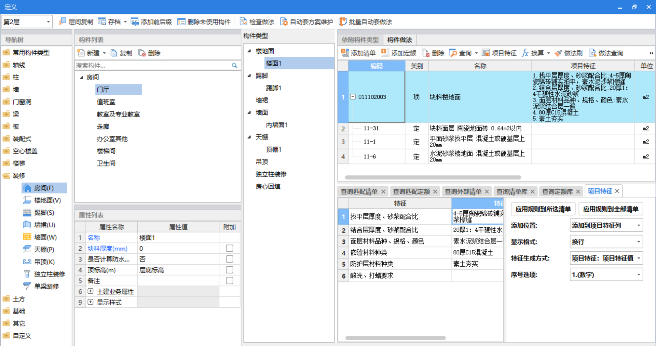Image resolution: width=656 pixels, height=346 pixels.
Task: Select 单梁装修 in the navigation tree
Action: 46,287
